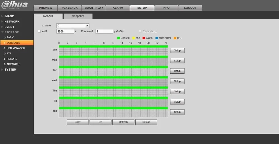Expand the SYSTEM menu section
The width and height of the screenshot is (279, 144).
11,69
